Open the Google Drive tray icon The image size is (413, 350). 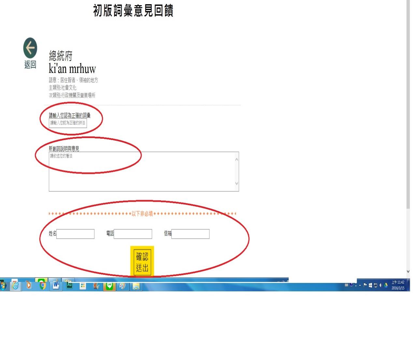pyautogui.click(x=386, y=285)
